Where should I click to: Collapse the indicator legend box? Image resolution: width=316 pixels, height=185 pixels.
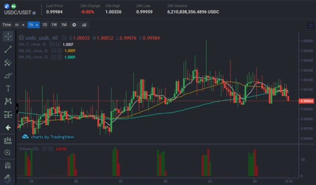pos(21,38)
